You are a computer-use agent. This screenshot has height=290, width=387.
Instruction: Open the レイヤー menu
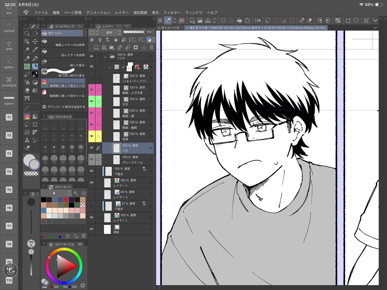click(122, 13)
